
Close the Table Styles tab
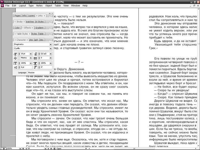(29, 34)
